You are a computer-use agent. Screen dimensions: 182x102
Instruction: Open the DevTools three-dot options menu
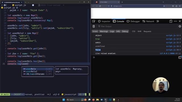click(175, 21)
